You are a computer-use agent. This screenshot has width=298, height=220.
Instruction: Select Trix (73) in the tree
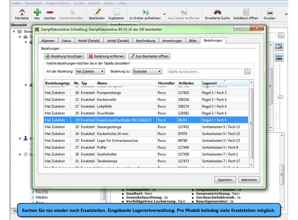(42, 192)
